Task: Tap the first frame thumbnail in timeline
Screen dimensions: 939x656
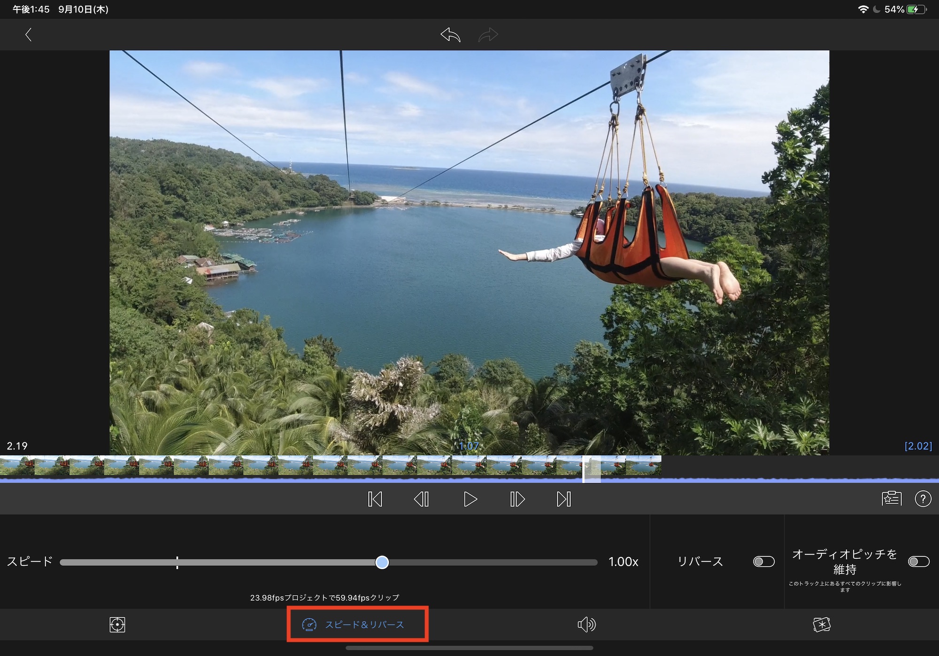Action: 17,466
